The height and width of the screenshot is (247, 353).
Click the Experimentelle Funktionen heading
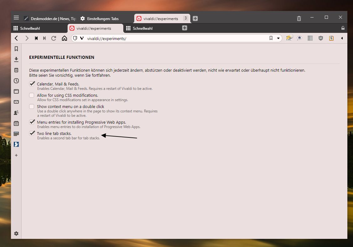[62, 57]
